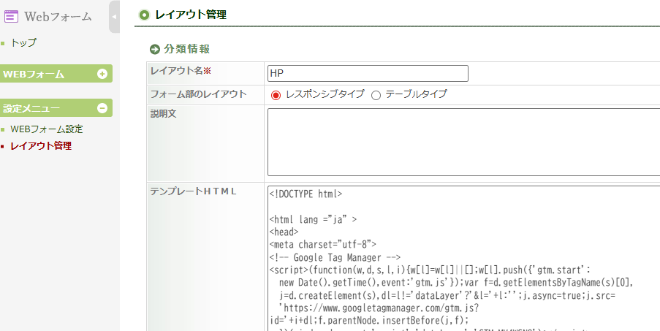Open the 設定メニュー section title
The height and width of the screenshot is (331, 660).
click(31, 108)
